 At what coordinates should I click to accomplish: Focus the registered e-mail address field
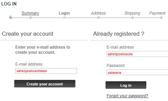point(137,54)
